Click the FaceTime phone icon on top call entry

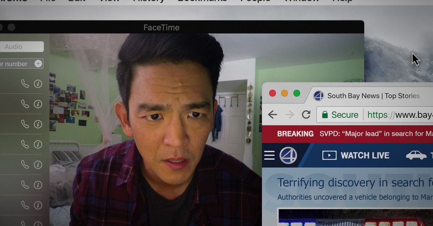25,83
